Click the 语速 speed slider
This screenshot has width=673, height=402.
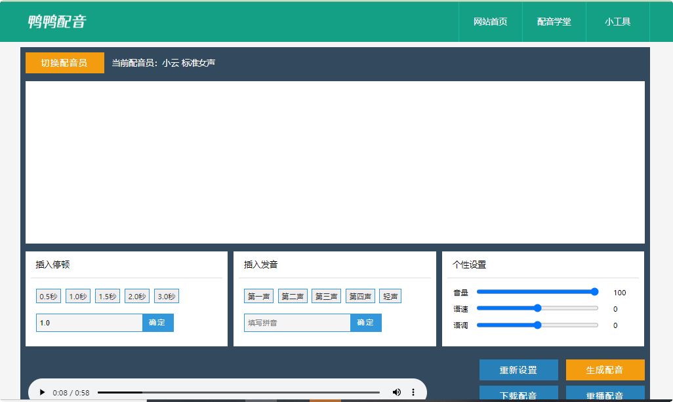coord(537,308)
